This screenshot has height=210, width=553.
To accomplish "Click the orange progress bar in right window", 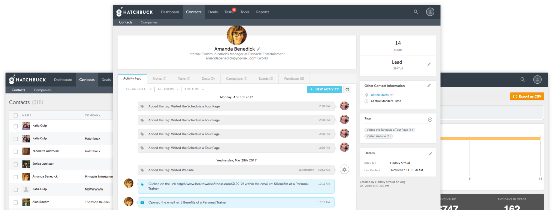I will (x=490, y=139).
